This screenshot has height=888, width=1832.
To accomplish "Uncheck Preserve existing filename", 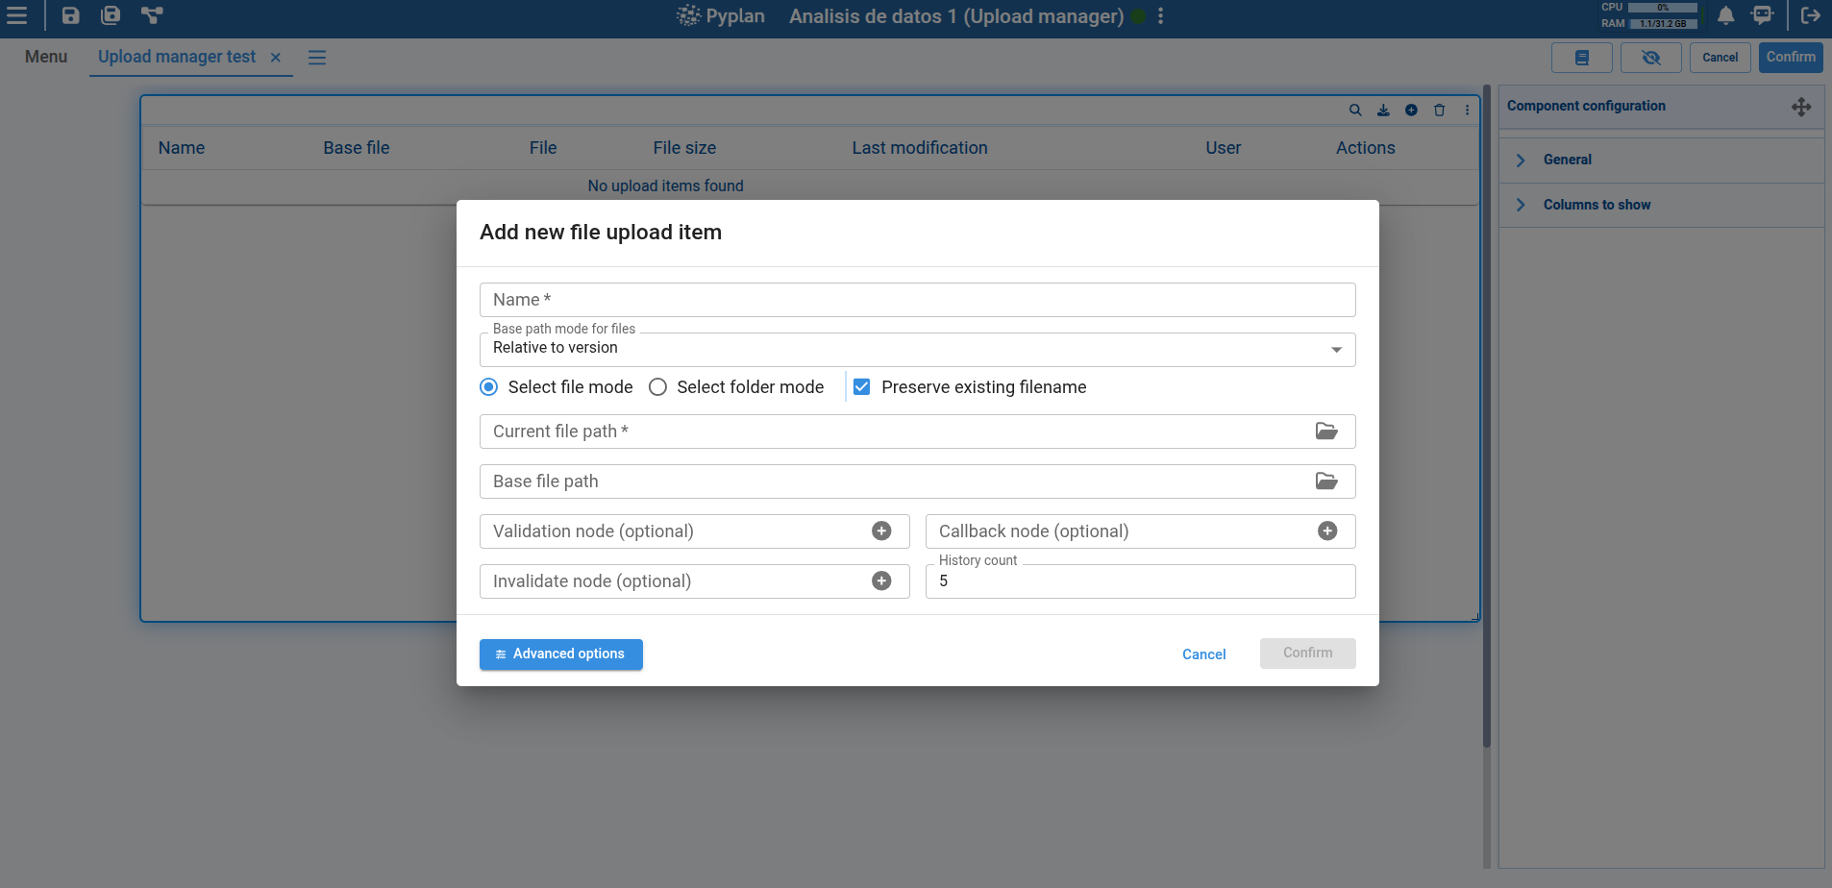I will [x=862, y=386].
